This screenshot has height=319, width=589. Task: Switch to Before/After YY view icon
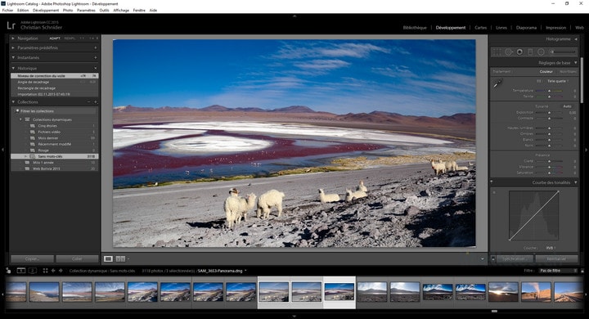[x=120, y=258]
